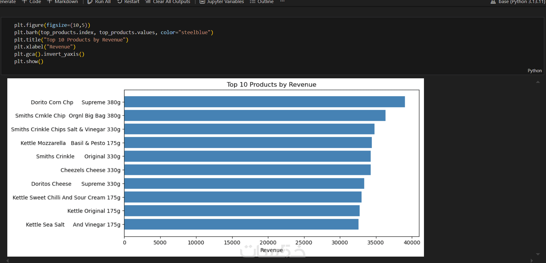Open the toolbar's more actions ellipsis menu
Image resolution: width=546 pixels, height=263 pixels.
click(282, 2)
